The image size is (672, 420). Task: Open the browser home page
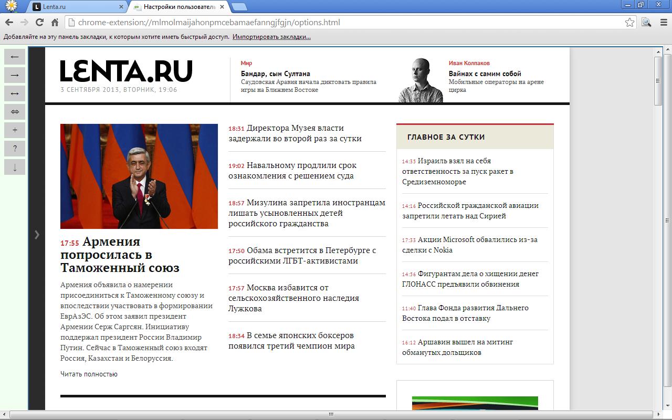click(x=55, y=22)
